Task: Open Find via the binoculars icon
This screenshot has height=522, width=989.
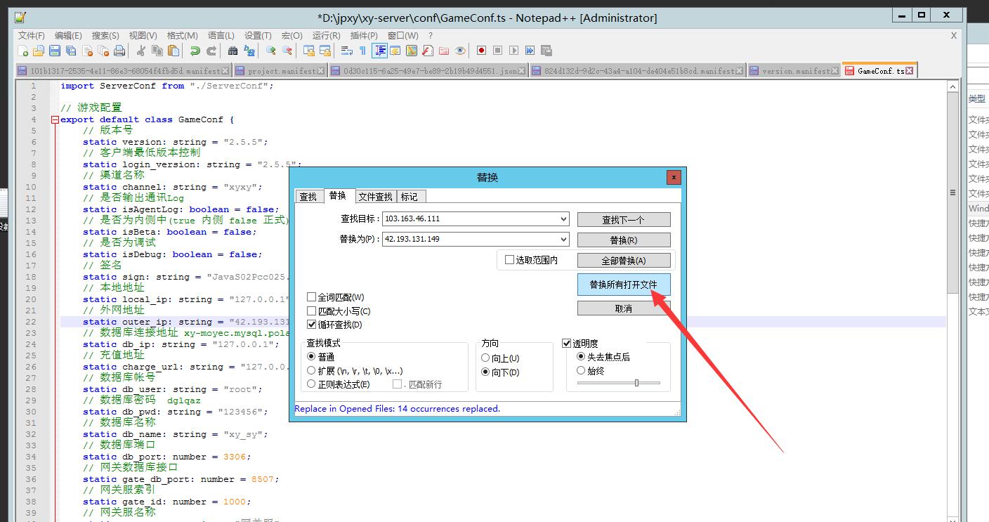Action: point(232,51)
